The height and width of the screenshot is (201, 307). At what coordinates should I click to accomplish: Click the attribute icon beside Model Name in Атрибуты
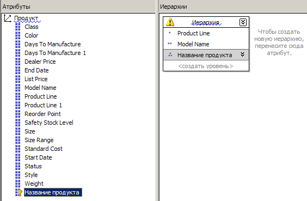18,88
